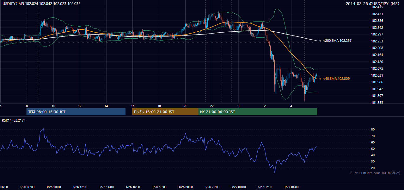Click the 101.897 price axis label
Viewport: 404px width, 190px height.
[377, 96]
